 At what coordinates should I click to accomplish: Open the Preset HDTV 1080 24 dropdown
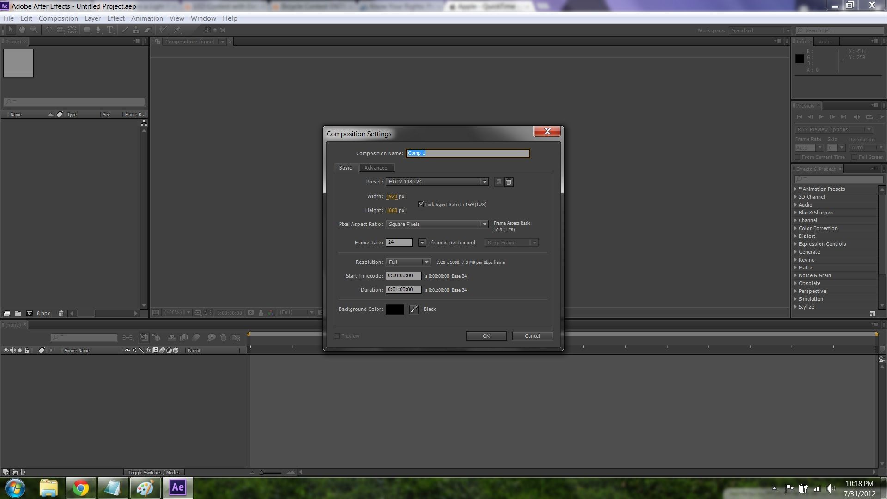(x=437, y=182)
